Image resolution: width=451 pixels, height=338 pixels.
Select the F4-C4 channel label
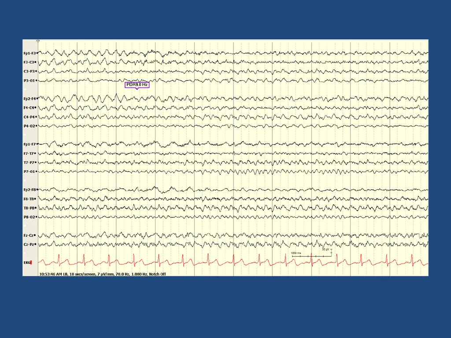pyautogui.click(x=29, y=108)
